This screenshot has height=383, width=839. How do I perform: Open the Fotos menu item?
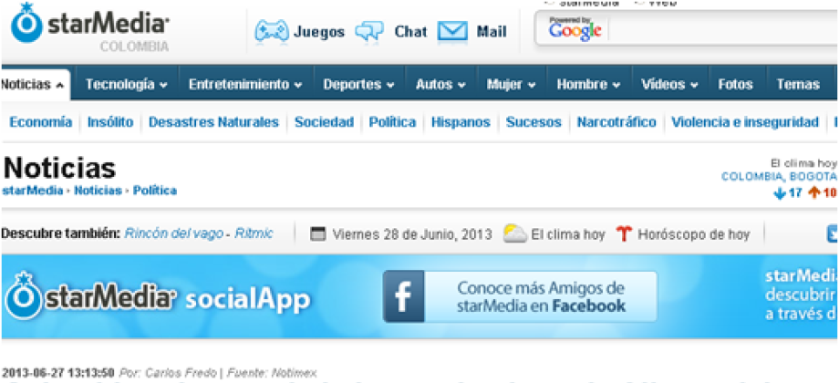(735, 85)
